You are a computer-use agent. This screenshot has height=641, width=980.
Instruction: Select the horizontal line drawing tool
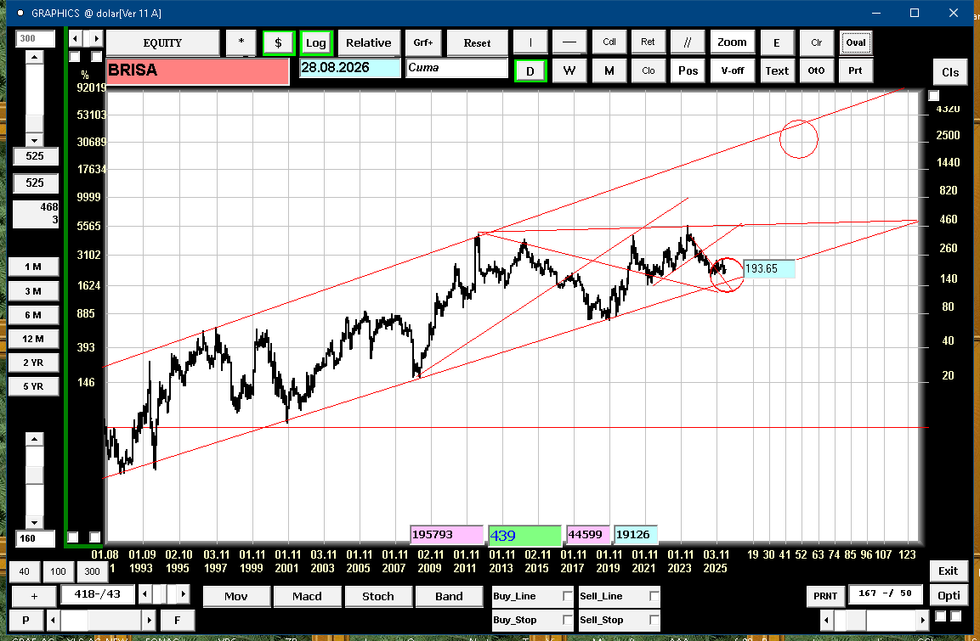[569, 42]
